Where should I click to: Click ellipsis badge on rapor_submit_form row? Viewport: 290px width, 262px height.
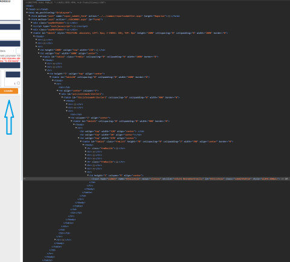pos(169,16)
